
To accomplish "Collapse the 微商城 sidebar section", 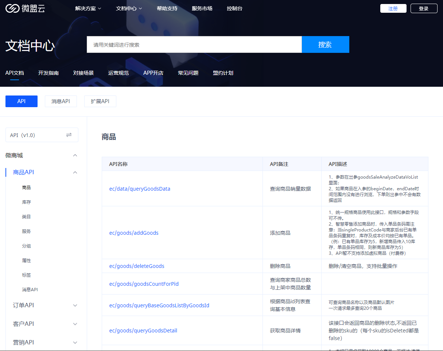I will click(x=75, y=156).
